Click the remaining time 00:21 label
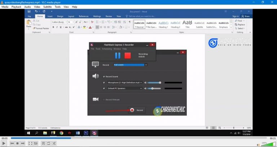Screen dimensions: 277x147 coord(273,138)
